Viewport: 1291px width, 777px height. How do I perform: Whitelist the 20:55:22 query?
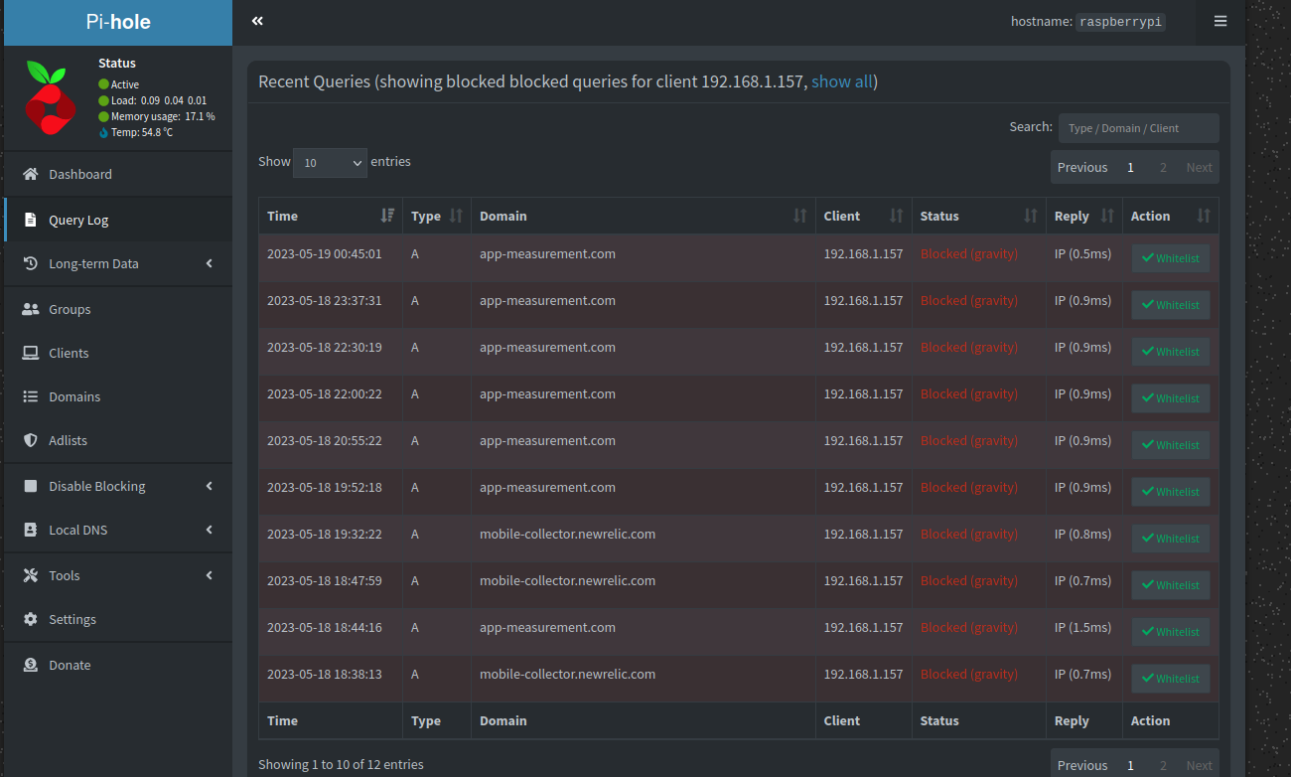coord(1171,445)
